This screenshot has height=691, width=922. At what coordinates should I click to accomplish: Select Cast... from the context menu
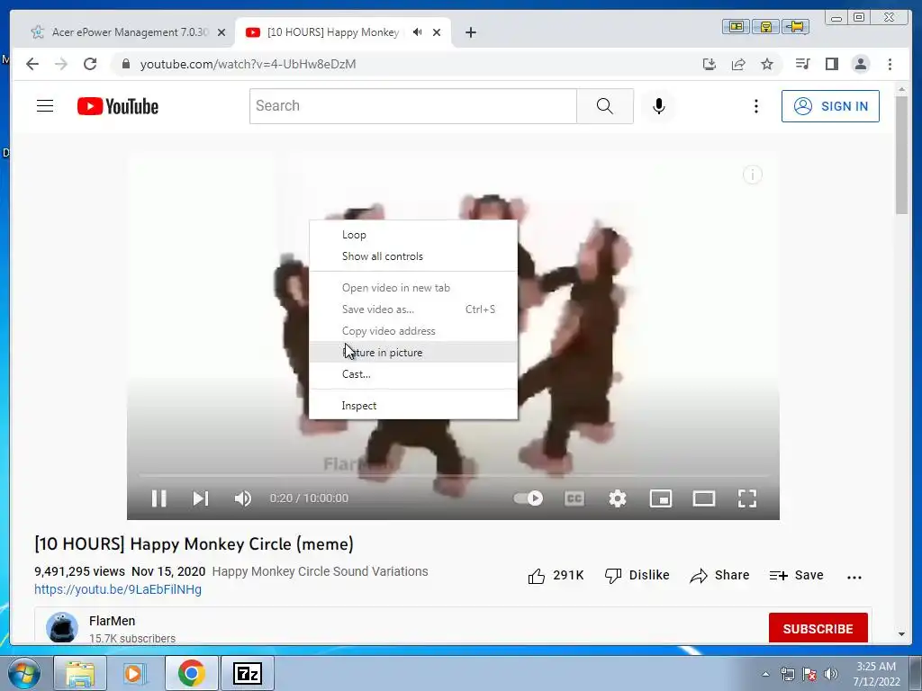(413, 373)
